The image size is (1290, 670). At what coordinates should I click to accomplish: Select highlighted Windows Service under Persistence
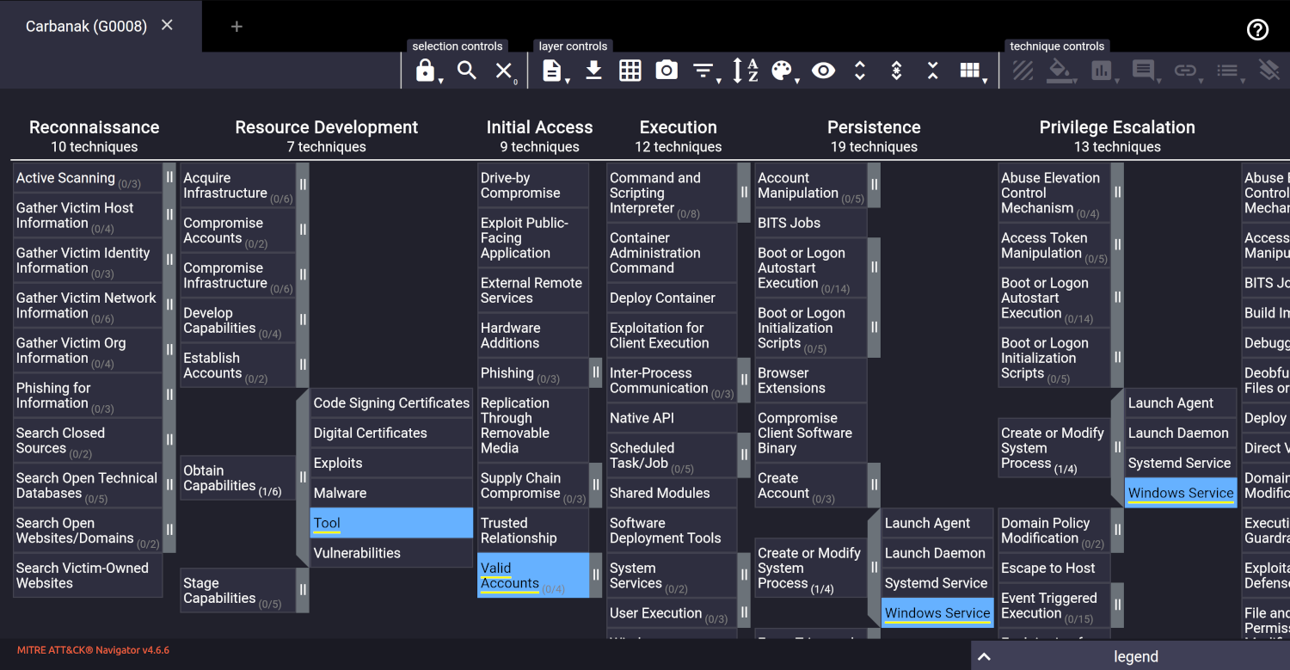click(x=937, y=613)
